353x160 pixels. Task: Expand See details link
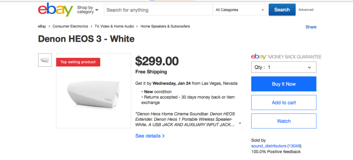click(150, 136)
